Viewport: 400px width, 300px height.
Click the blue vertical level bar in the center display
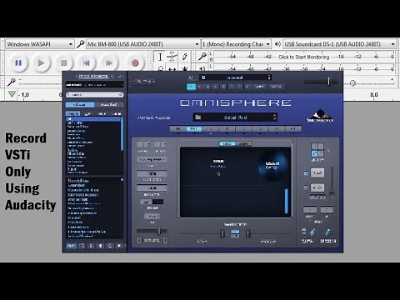(x=286, y=201)
